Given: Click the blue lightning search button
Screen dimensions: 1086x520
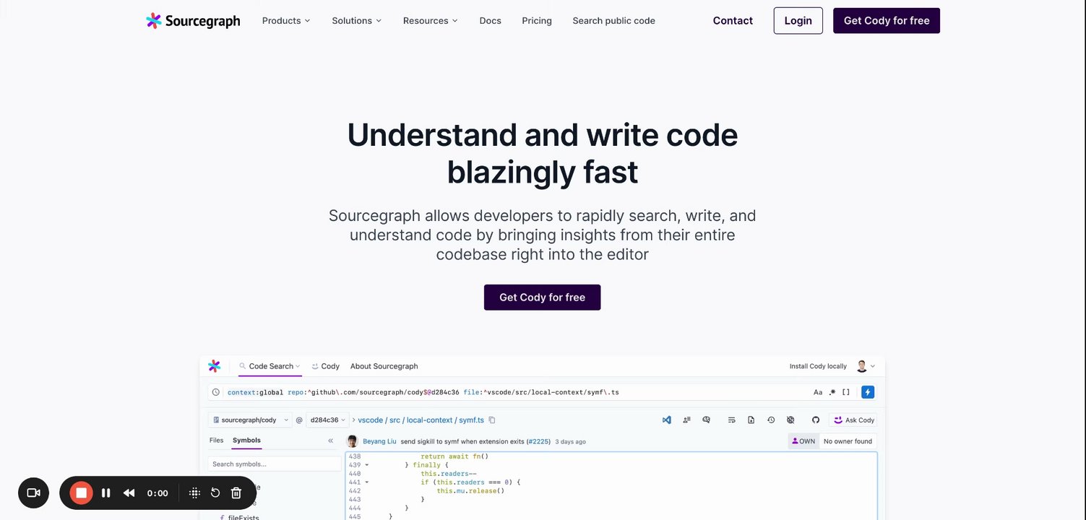Looking at the screenshot, I should (868, 392).
